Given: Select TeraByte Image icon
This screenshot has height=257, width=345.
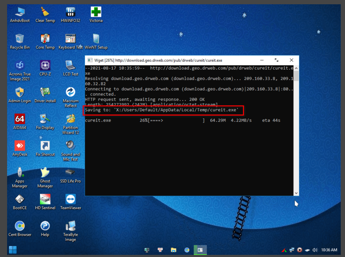Looking at the screenshot, I should [70, 231].
